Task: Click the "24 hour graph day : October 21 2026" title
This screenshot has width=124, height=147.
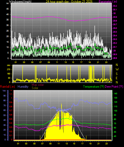Action: click(69, 2)
